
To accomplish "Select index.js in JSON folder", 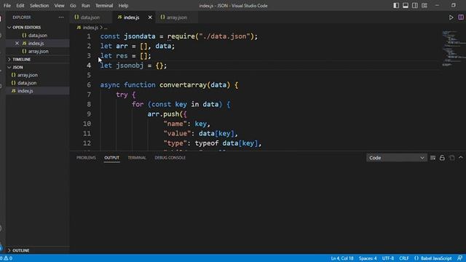I will click(x=38, y=91).
